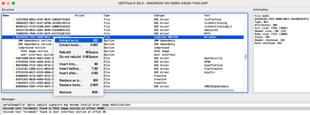Expand the 8E68E3C5-FC59 tree row
The width and height of the screenshot is (310, 115).
[14, 26]
